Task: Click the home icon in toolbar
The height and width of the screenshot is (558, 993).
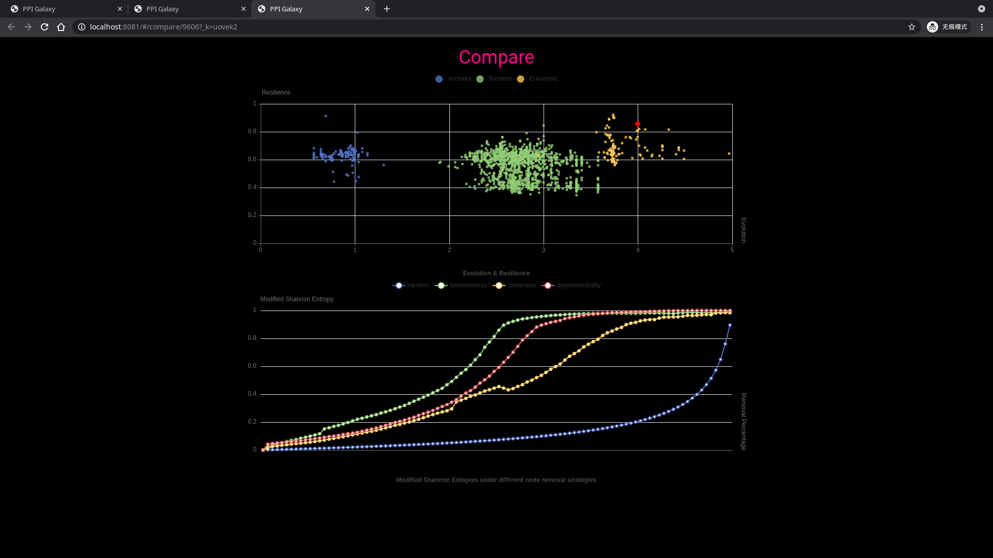Action: [x=61, y=27]
